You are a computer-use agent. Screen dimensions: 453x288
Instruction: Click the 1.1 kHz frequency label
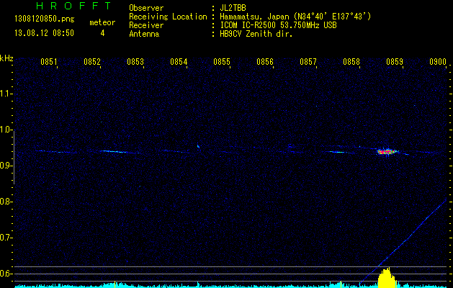[5, 94]
